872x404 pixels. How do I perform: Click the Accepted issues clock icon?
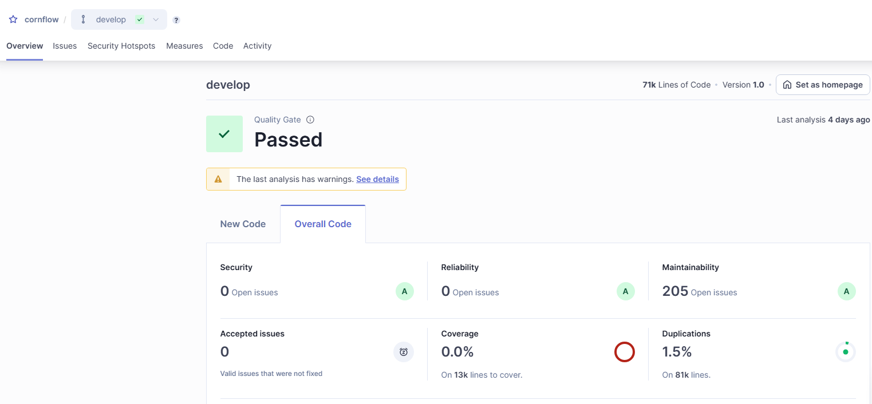(404, 352)
